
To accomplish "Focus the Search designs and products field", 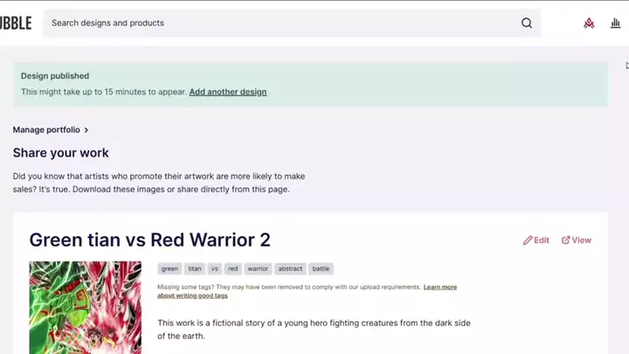I will click(280, 23).
